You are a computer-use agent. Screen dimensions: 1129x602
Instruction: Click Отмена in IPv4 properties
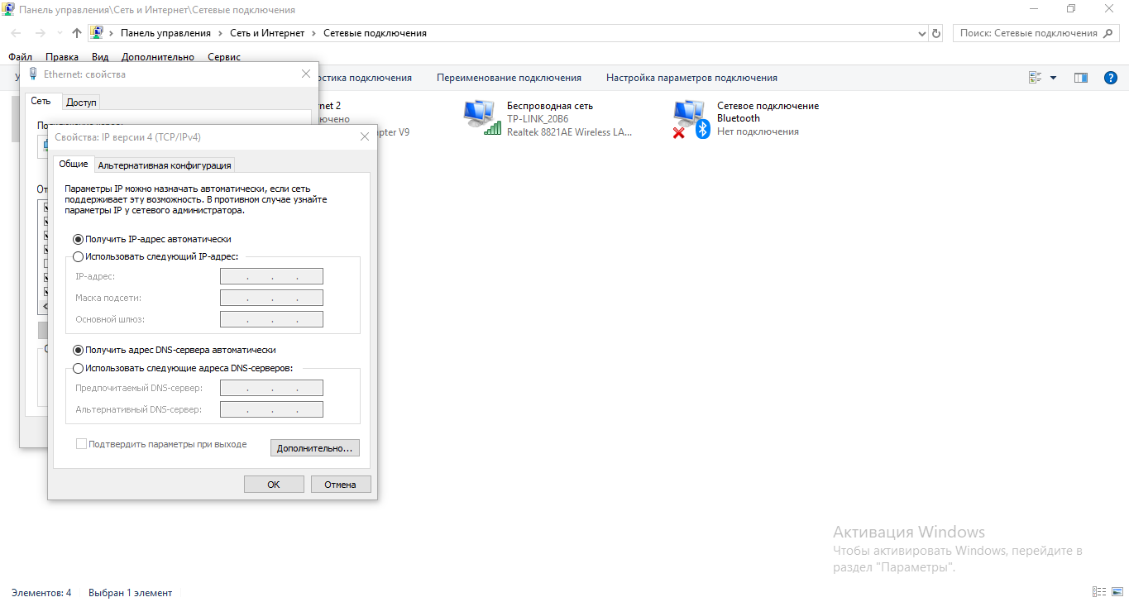pyautogui.click(x=341, y=485)
